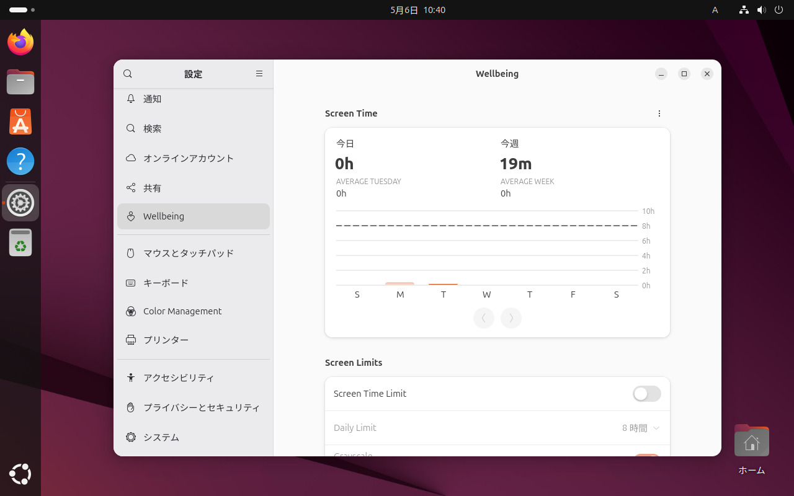Select 通知 in the sidebar
Screen dimensions: 794x496
[194, 99]
